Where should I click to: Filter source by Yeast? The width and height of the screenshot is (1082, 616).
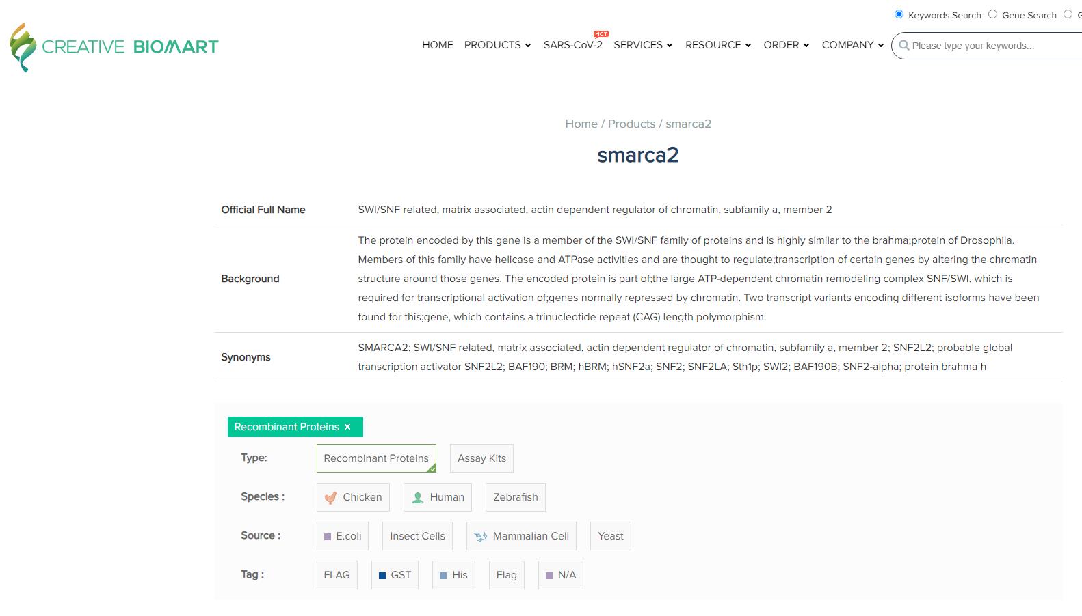[x=611, y=536]
